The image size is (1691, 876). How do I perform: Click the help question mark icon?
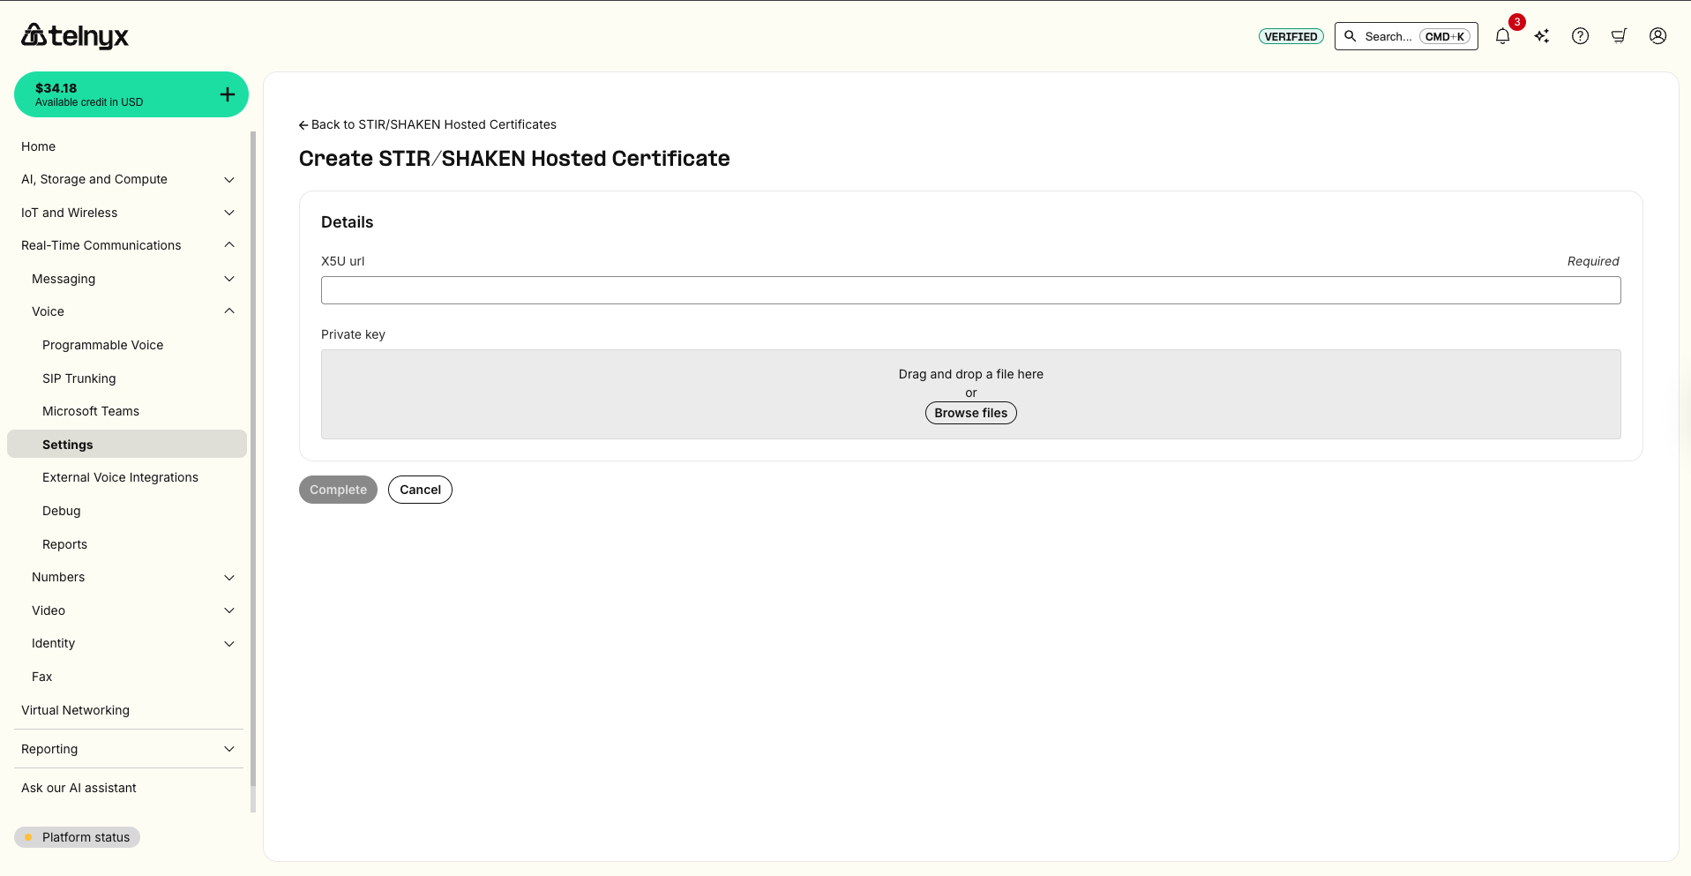[1580, 36]
